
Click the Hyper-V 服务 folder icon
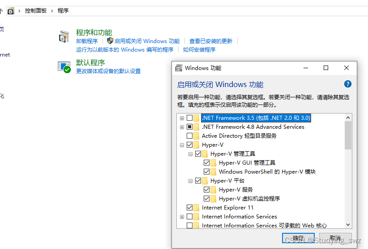tap(214, 189)
